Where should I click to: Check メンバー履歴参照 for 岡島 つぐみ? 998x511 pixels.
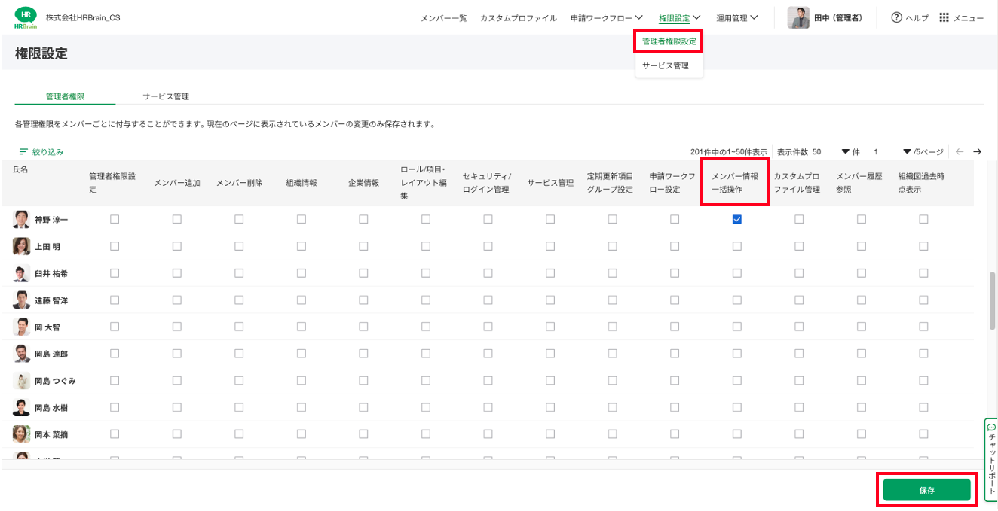862,381
